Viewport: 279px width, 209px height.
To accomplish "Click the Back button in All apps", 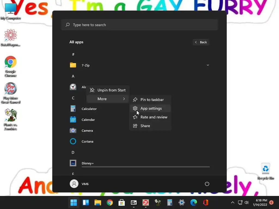I will coord(201,42).
